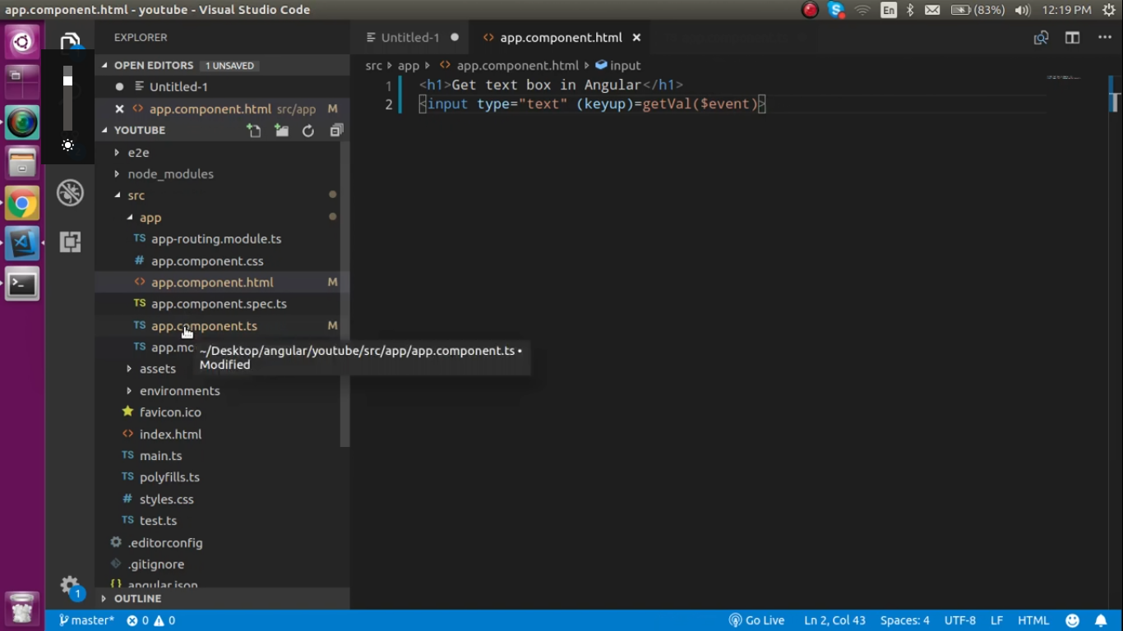Open app-routing.module.ts file
The height and width of the screenshot is (631, 1123).
(216, 239)
